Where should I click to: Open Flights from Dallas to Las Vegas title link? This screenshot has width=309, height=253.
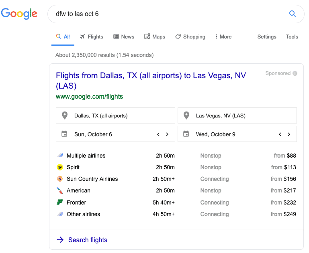[x=151, y=81]
